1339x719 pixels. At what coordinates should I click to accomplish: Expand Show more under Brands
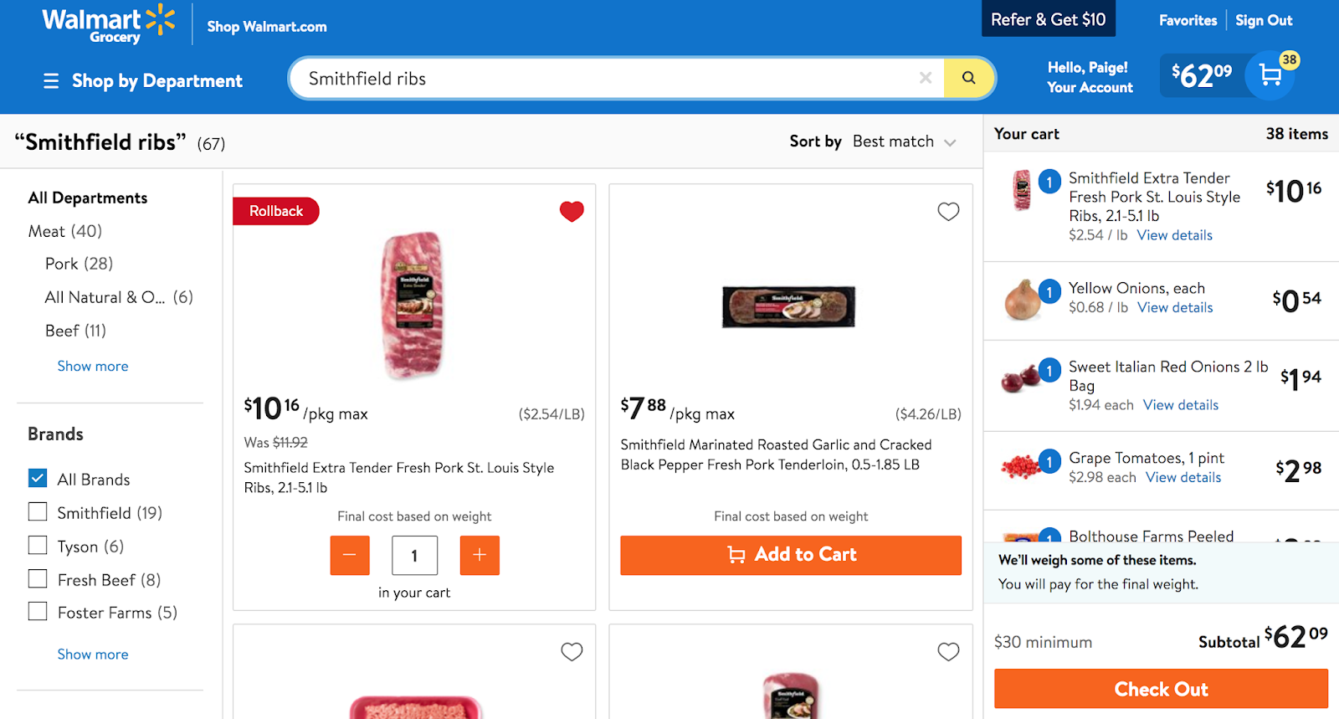pos(93,654)
